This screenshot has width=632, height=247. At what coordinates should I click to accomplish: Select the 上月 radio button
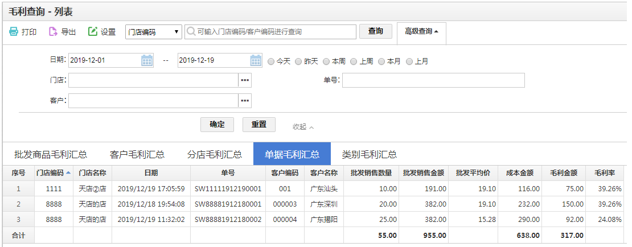[x=409, y=61]
